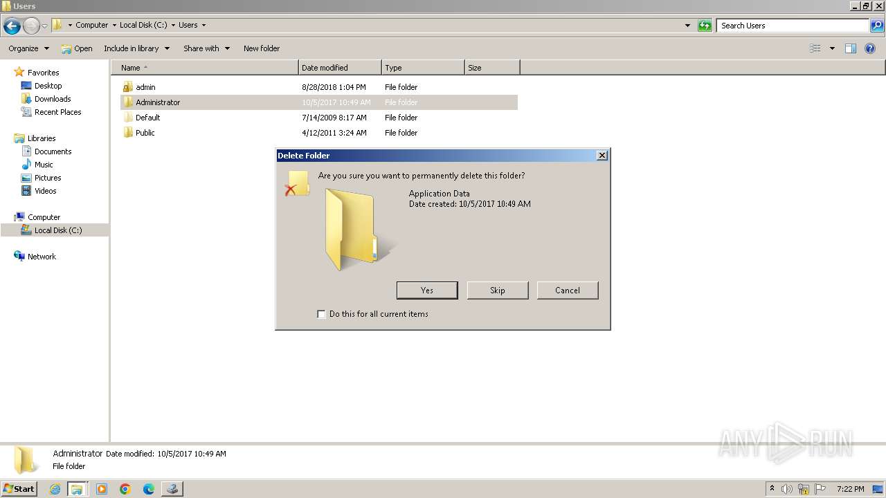The image size is (886, 498).
Task: Click the volume speaker tray icon
Action: coord(787,489)
